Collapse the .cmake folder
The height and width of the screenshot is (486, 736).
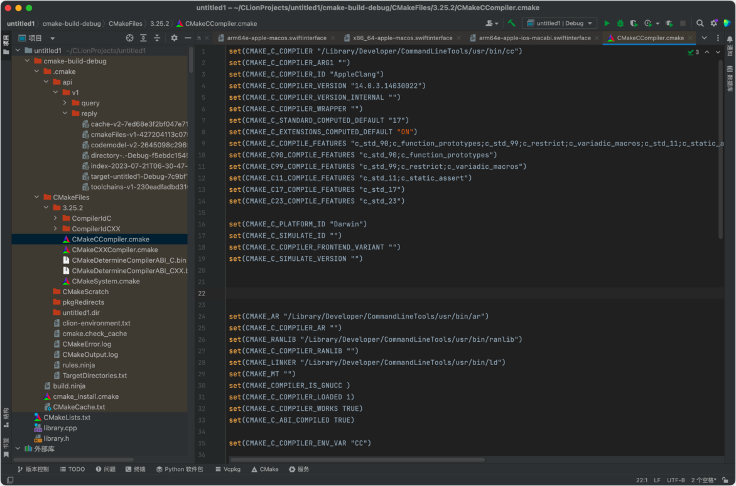click(x=36, y=71)
